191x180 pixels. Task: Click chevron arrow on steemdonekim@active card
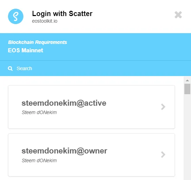pyautogui.click(x=163, y=107)
